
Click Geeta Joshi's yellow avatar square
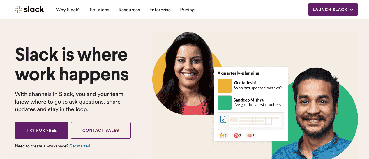tap(225, 86)
